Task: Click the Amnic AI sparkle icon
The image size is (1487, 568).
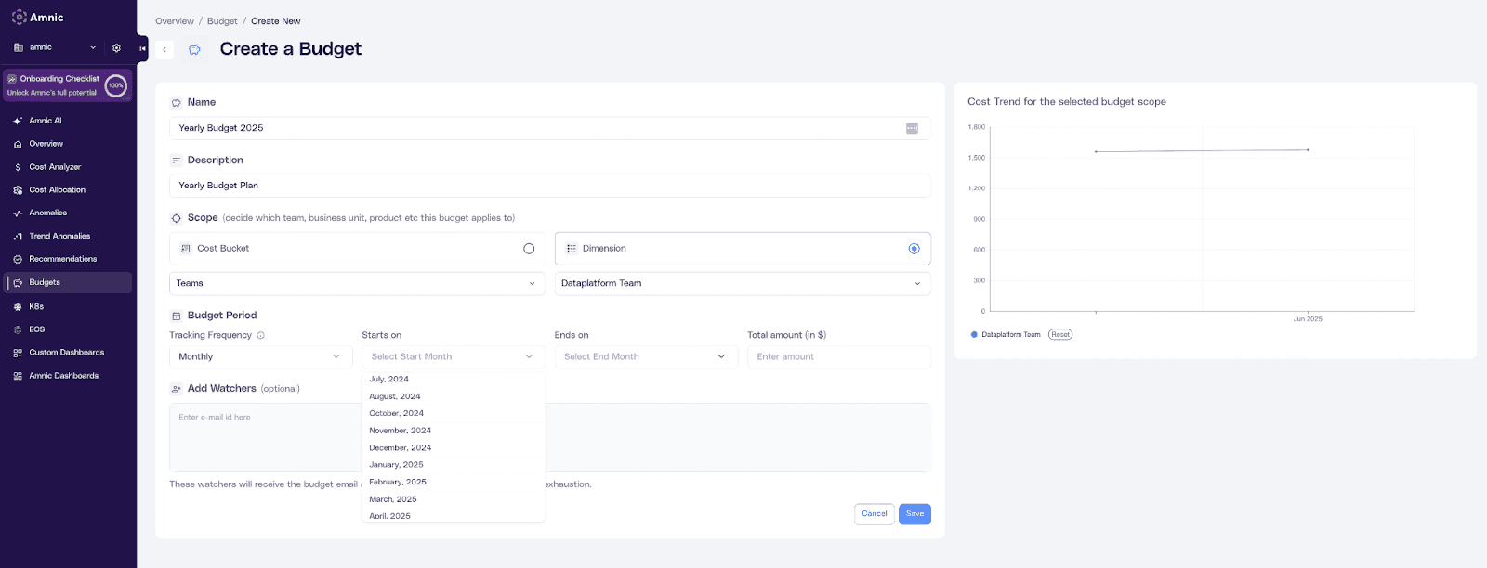Action: click(18, 121)
